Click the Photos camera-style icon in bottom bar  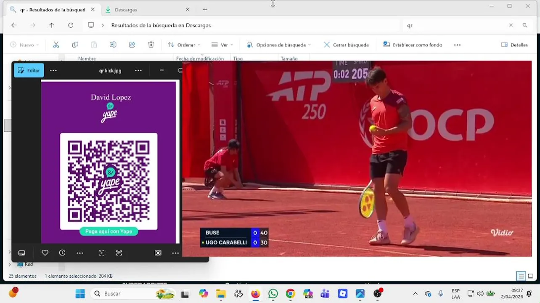point(158,253)
